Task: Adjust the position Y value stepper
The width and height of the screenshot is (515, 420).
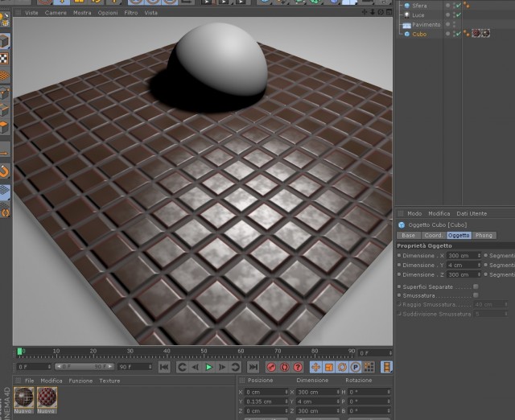Action: [x=286, y=401]
